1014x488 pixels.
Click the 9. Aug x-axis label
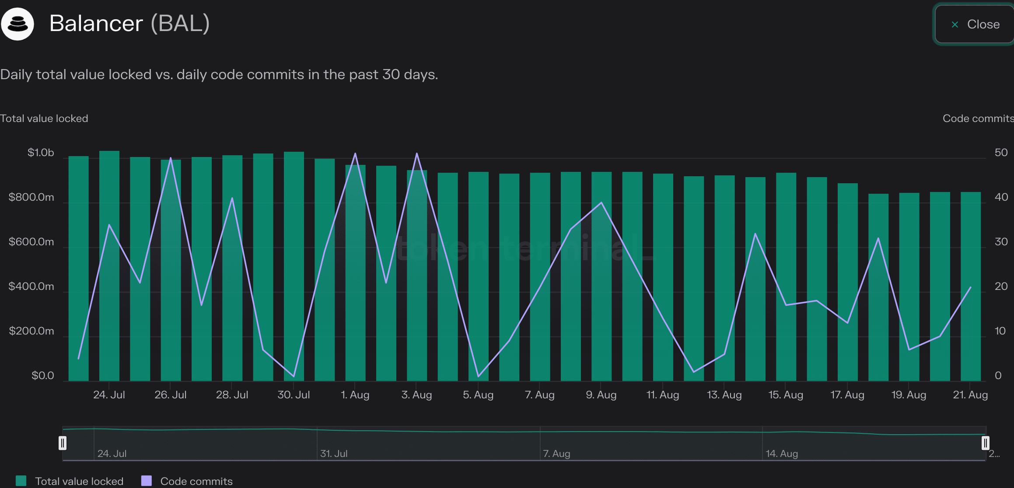[601, 395]
